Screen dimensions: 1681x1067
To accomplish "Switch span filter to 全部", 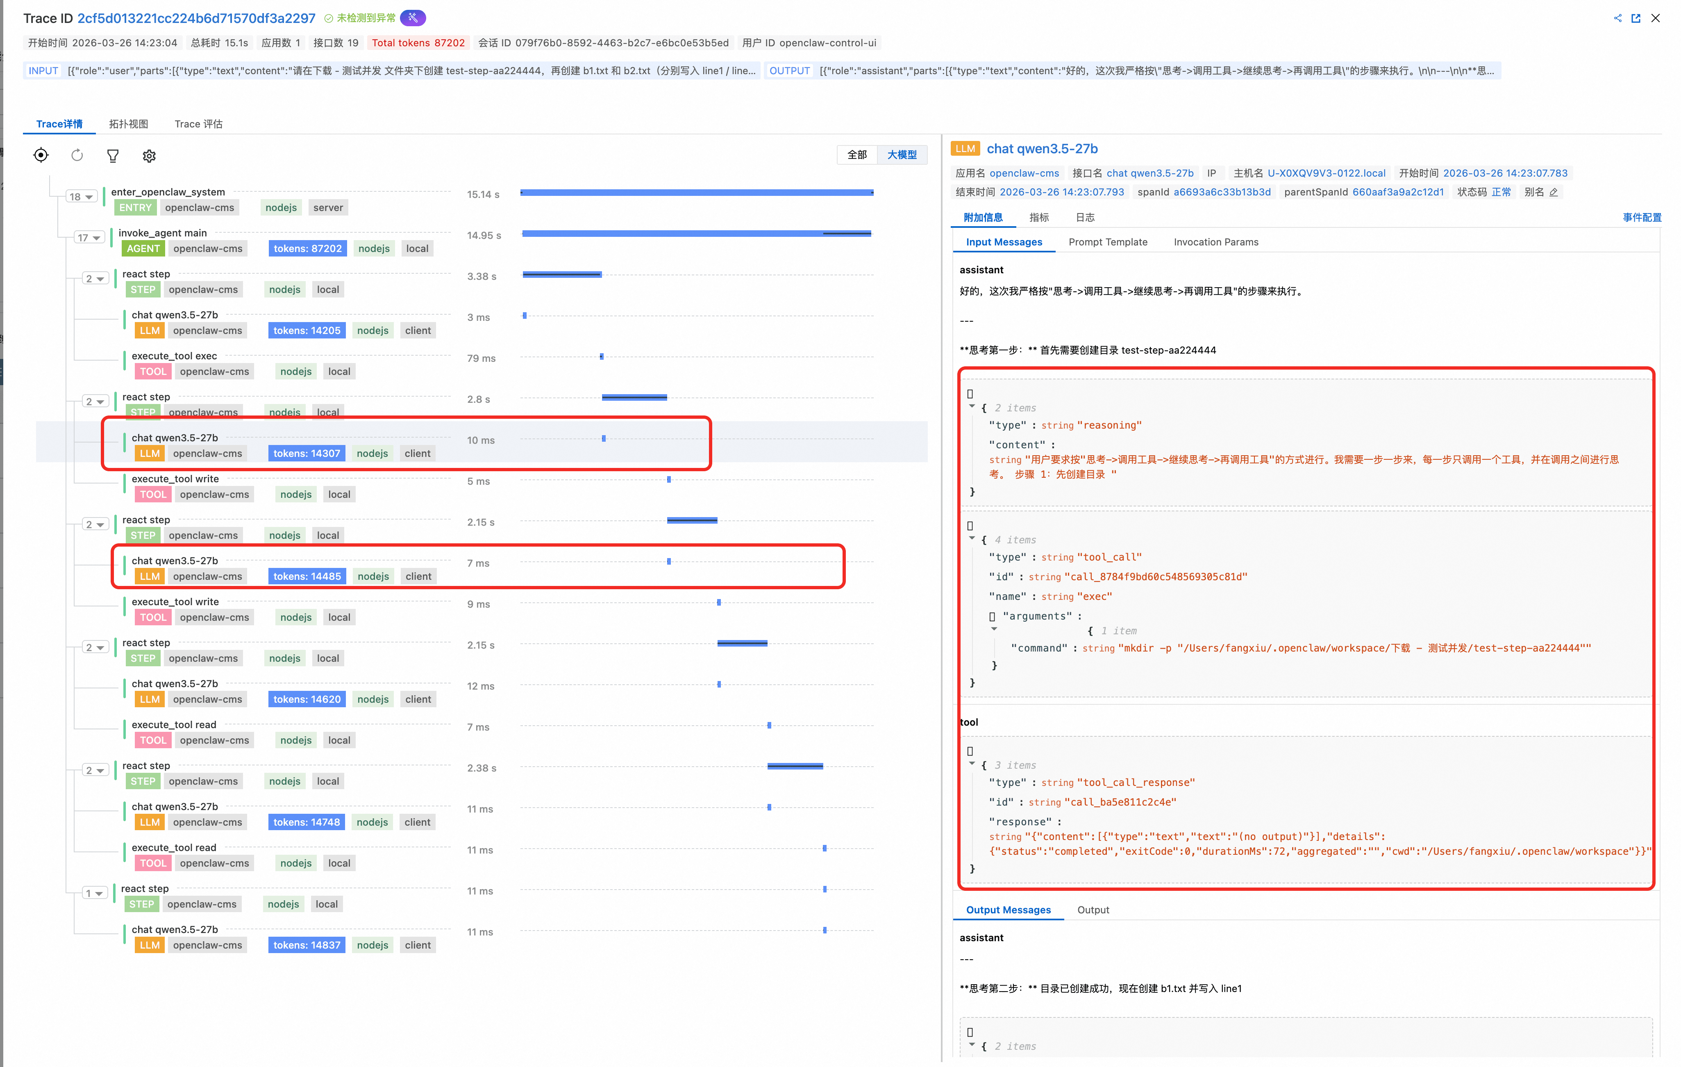I will pyautogui.click(x=856, y=155).
